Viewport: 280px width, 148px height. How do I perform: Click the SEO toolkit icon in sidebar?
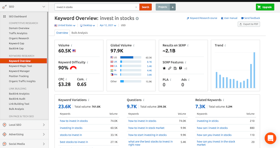4,7
